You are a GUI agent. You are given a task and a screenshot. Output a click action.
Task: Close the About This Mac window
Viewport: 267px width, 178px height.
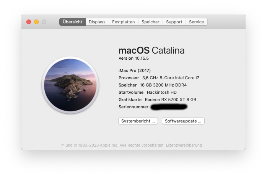coord(29,22)
